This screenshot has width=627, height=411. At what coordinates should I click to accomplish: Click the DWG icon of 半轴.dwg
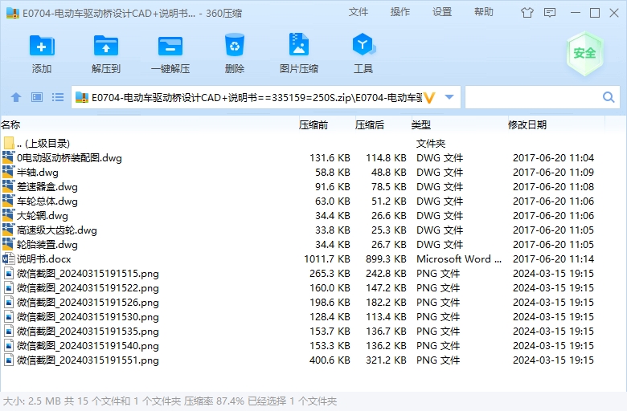tap(8, 172)
